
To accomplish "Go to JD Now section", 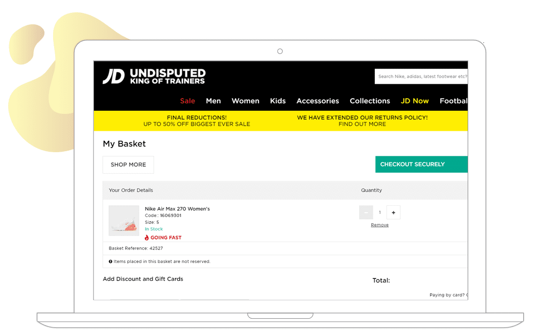I will [x=415, y=101].
